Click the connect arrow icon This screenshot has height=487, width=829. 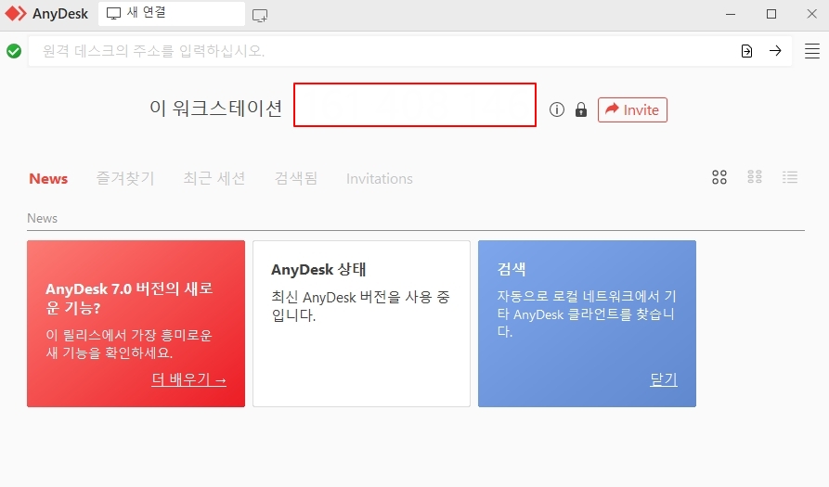775,51
